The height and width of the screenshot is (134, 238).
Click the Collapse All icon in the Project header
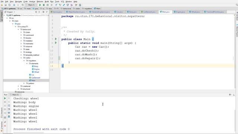point(39,12)
